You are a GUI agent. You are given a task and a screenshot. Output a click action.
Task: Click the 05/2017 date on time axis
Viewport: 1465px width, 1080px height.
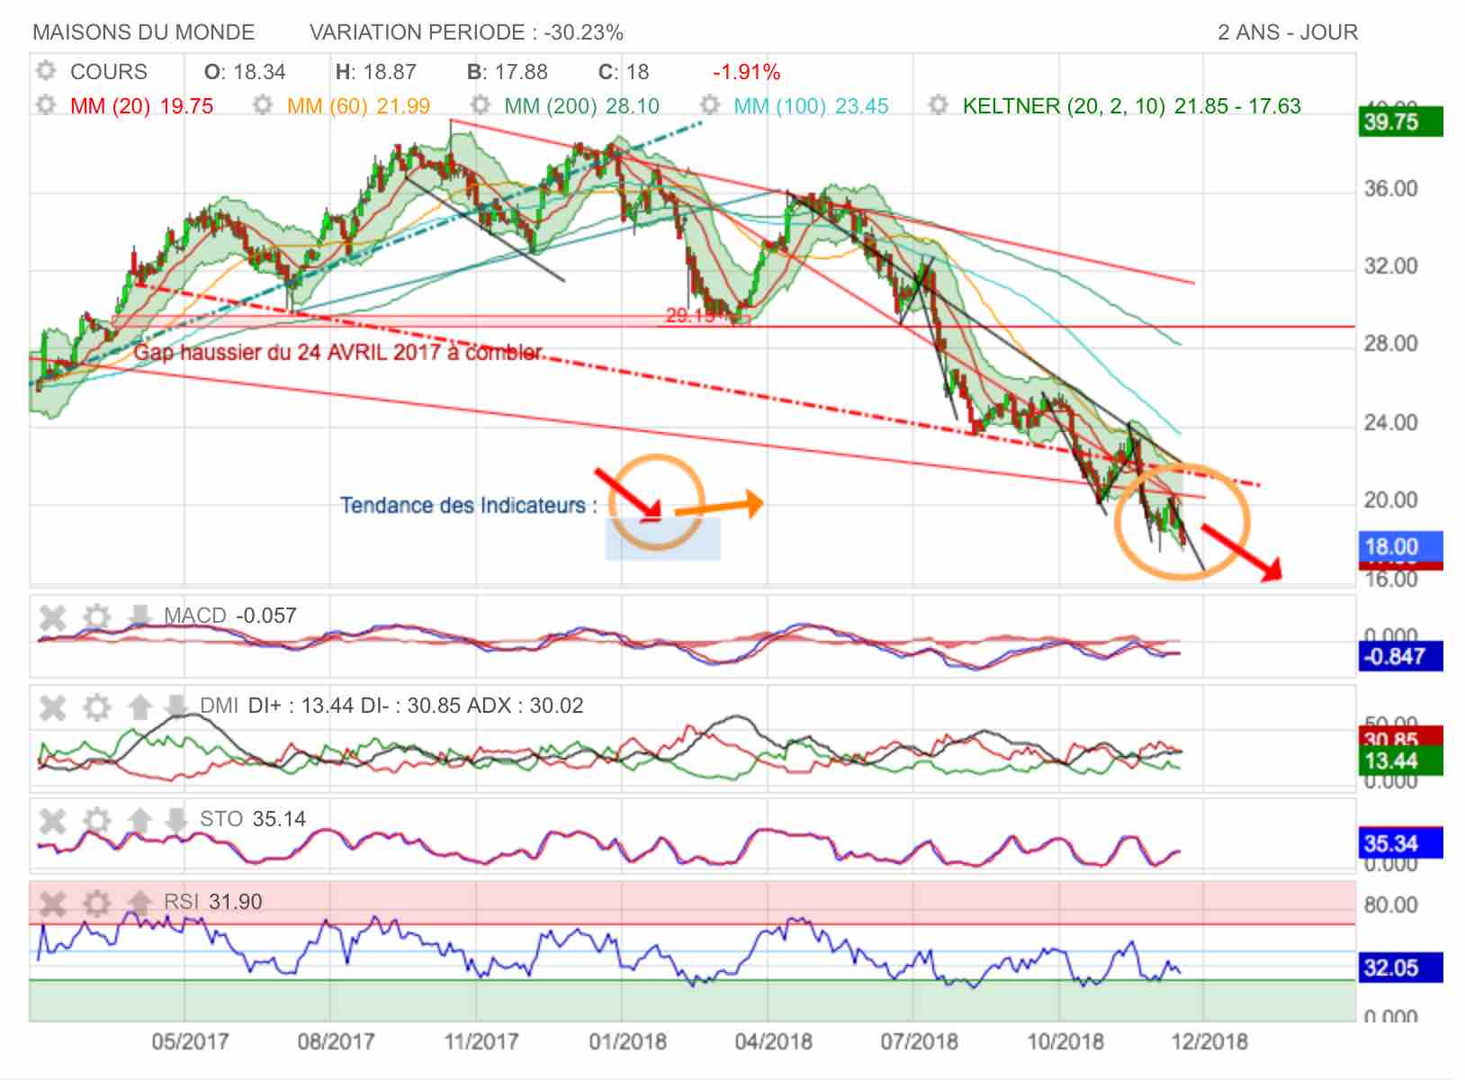point(190,1042)
